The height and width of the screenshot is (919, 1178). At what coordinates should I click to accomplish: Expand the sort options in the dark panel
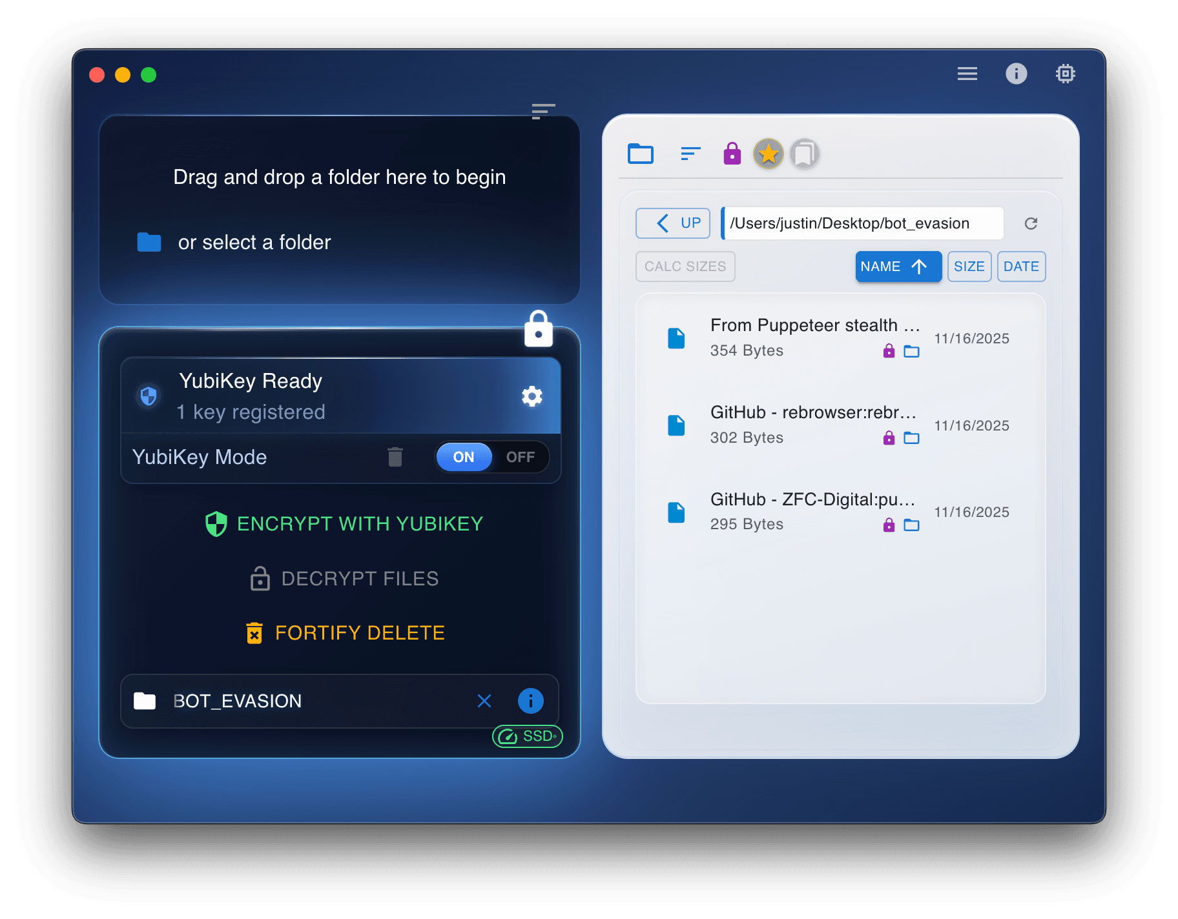pos(543,112)
